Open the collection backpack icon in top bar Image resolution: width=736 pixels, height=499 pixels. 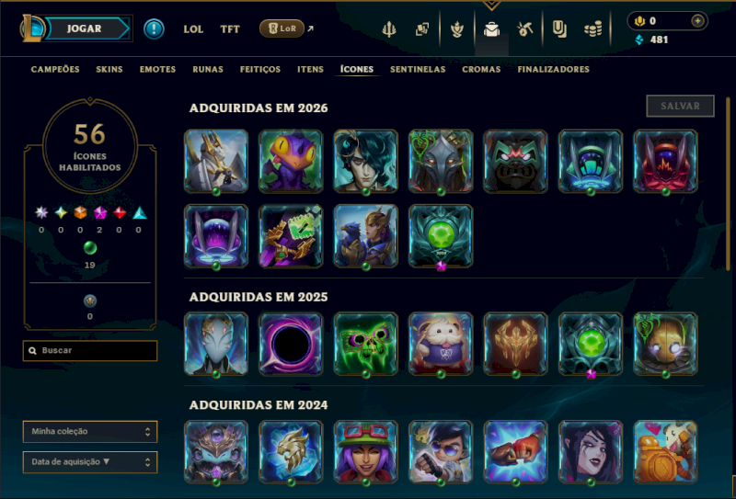coord(491,29)
